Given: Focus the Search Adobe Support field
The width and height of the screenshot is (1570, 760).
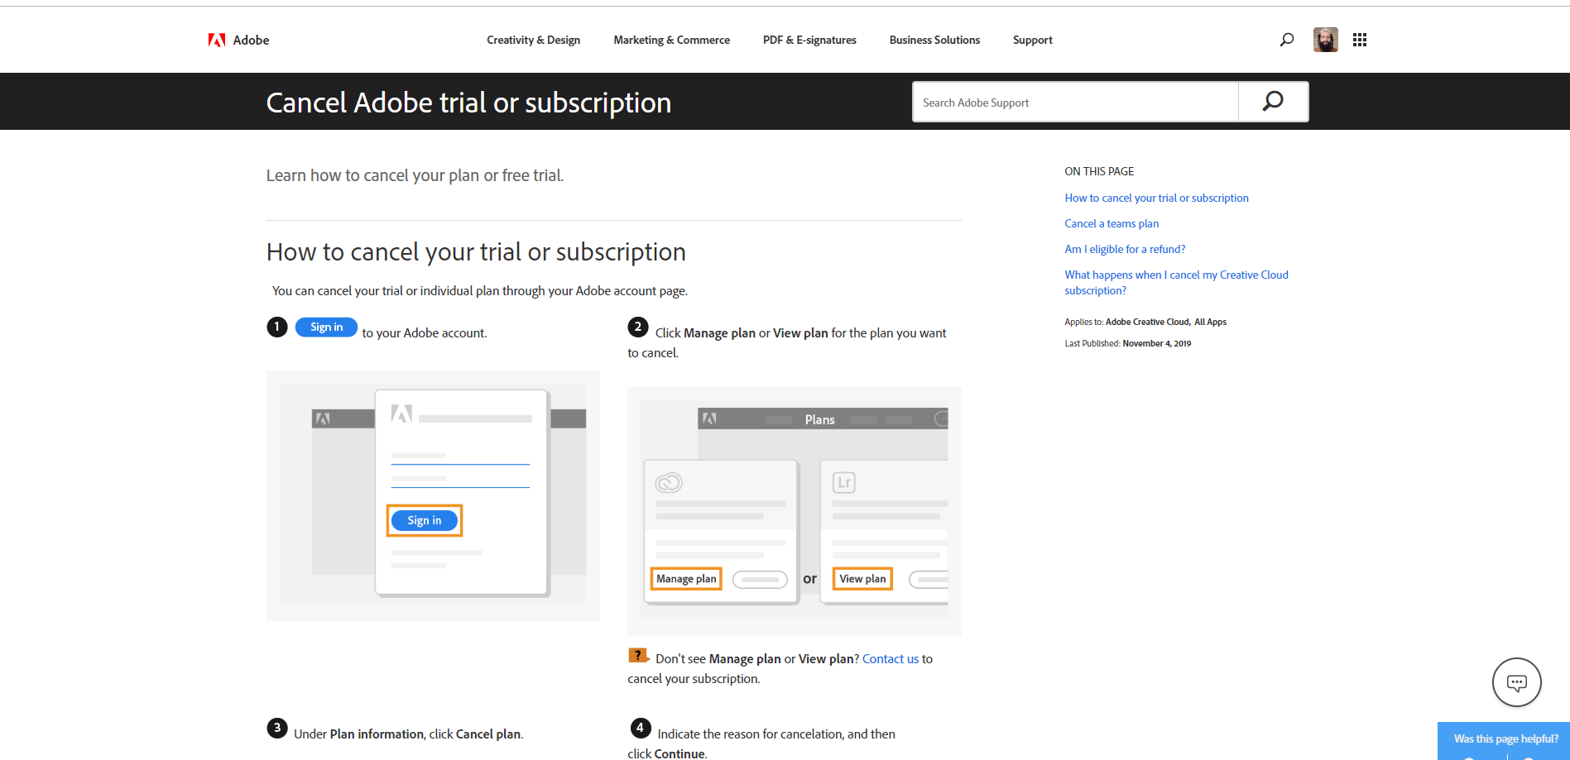Looking at the screenshot, I should tap(1075, 103).
